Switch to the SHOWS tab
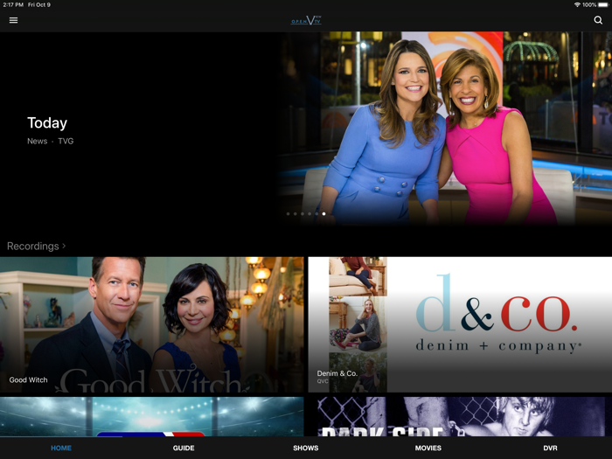This screenshot has height=459, width=612. pyautogui.click(x=306, y=448)
